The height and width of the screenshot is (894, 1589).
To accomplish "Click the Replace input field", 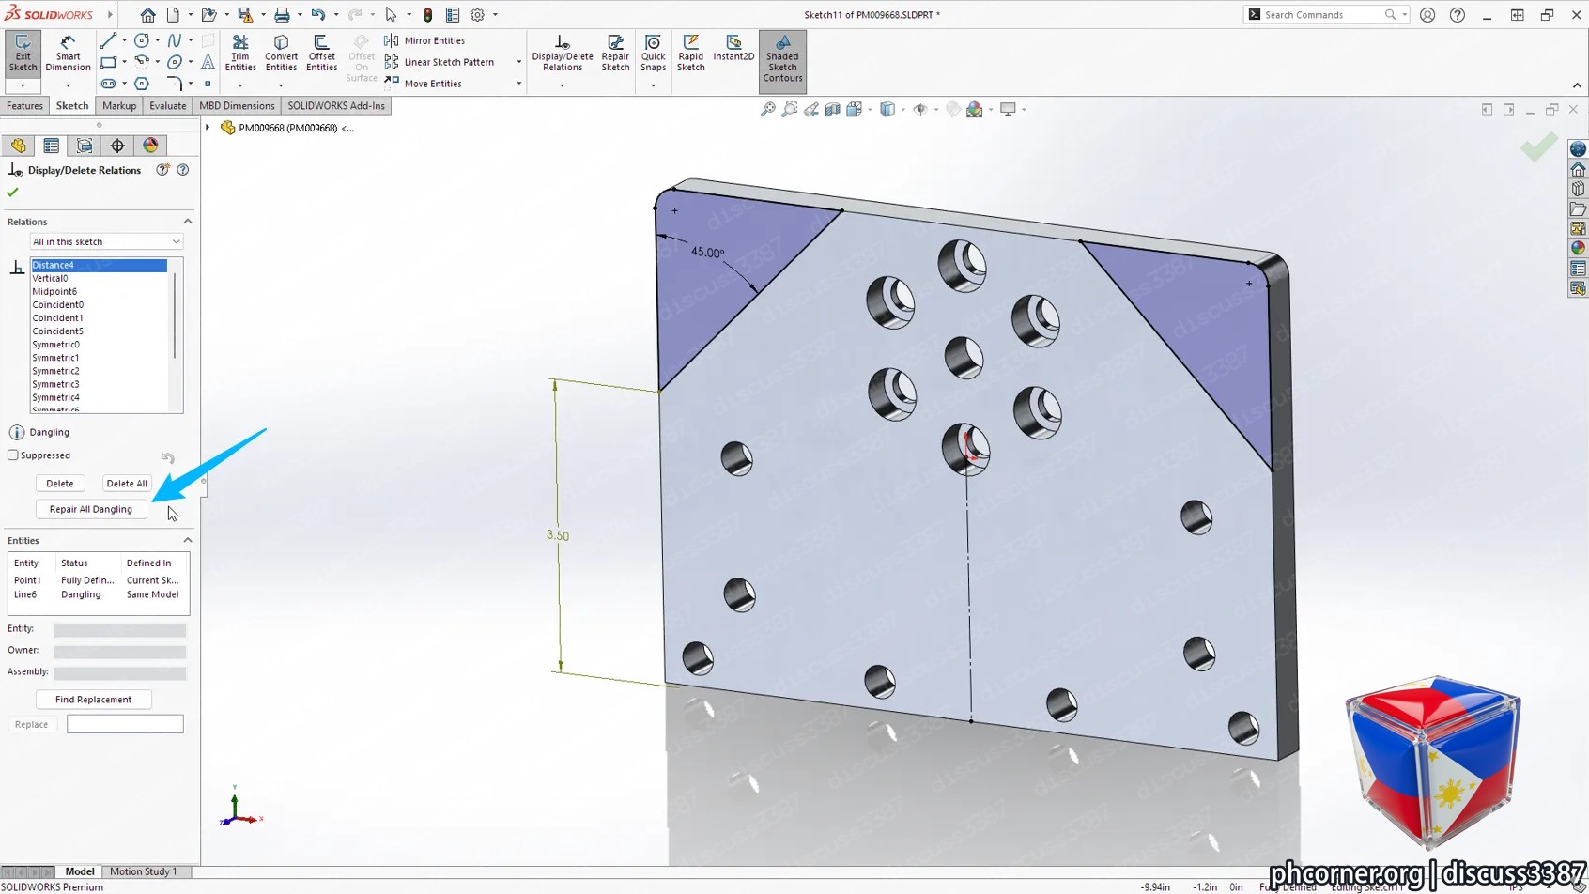I will pos(125,724).
